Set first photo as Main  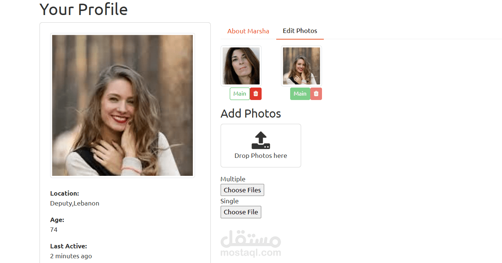(x=240, y=94)
